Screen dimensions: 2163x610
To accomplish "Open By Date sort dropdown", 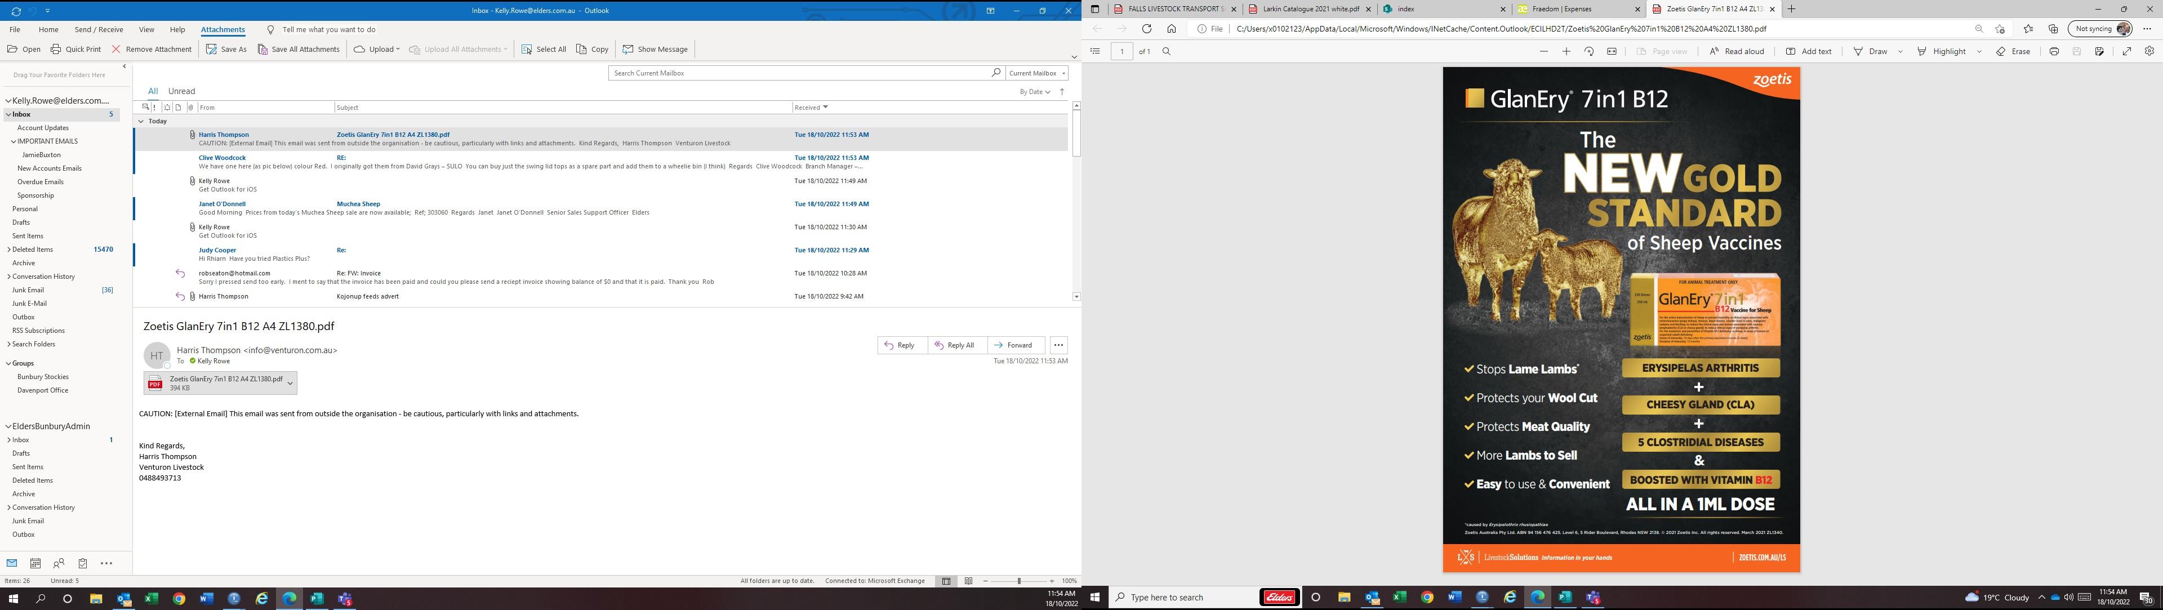I will coord(1035,91).
